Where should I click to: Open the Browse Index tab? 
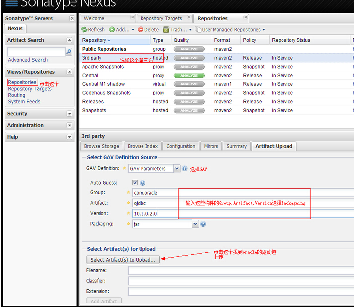(142, 146)
